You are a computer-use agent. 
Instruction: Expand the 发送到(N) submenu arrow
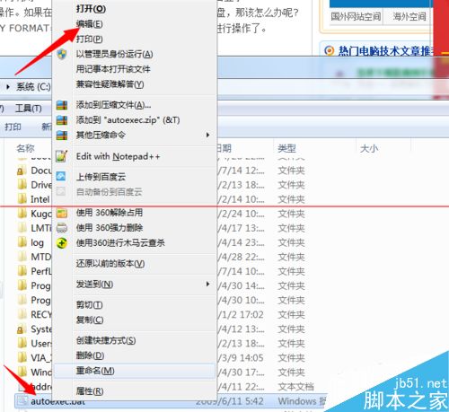[x=207, y=284]
